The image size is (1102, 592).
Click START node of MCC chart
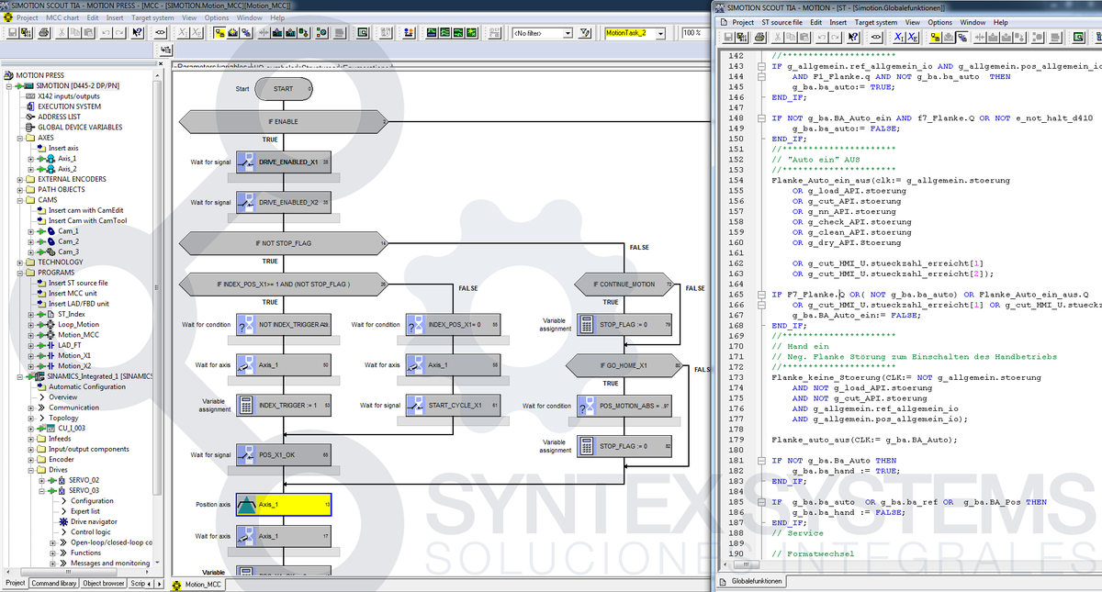click(x=283, y=89)
